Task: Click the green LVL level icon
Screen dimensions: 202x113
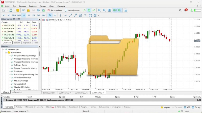Action: tap(192, 10)
